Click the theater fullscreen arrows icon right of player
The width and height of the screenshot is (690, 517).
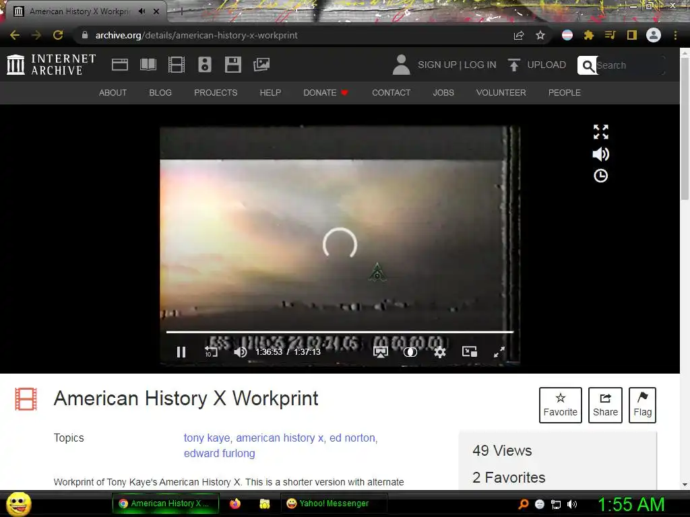coord(600,132)
